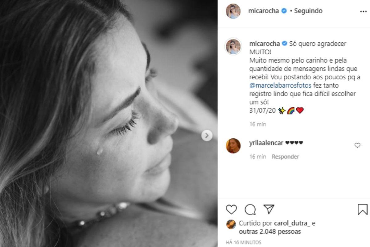
Task: Like yrllaalencar's comment heart
Action: click(x=357, y=145)
